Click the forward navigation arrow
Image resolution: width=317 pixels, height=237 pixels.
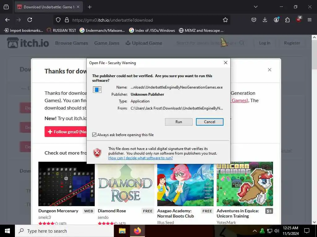19,20
